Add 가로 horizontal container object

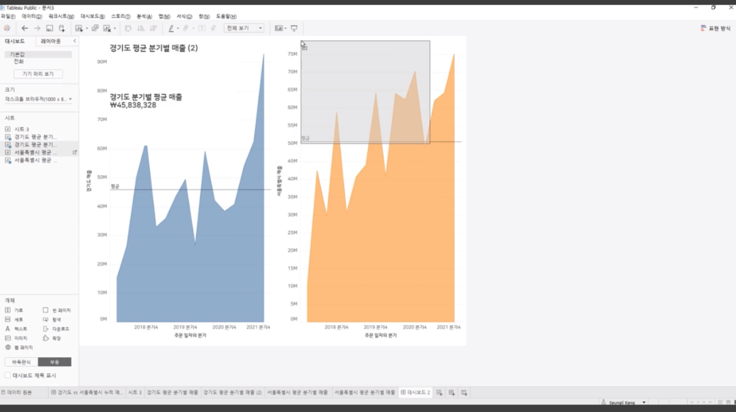[x=14, y=310]
